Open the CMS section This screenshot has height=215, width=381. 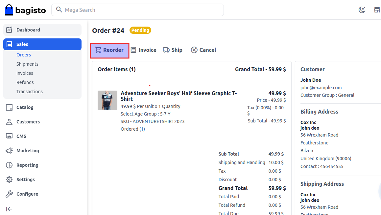point(21,136)
